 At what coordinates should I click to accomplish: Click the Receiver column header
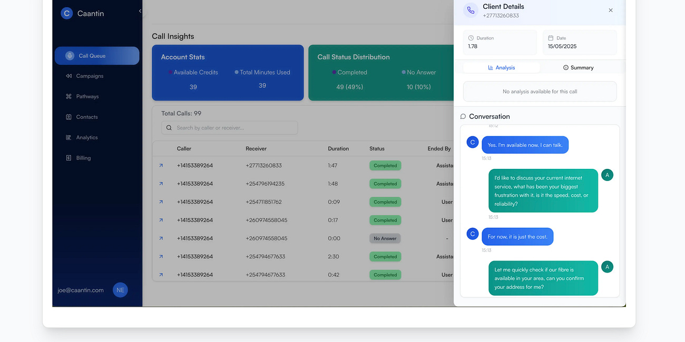pos(256,149)
